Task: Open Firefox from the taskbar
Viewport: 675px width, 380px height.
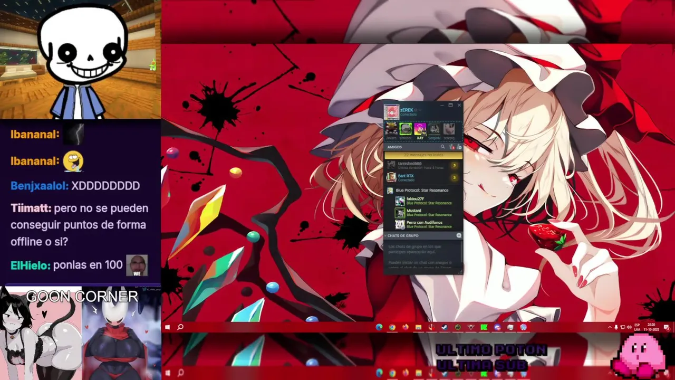Action: [x=406, y=327]
